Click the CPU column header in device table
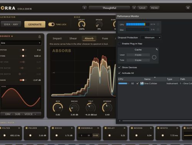Screen dimensions: 192x145 [x=121, y=79]
